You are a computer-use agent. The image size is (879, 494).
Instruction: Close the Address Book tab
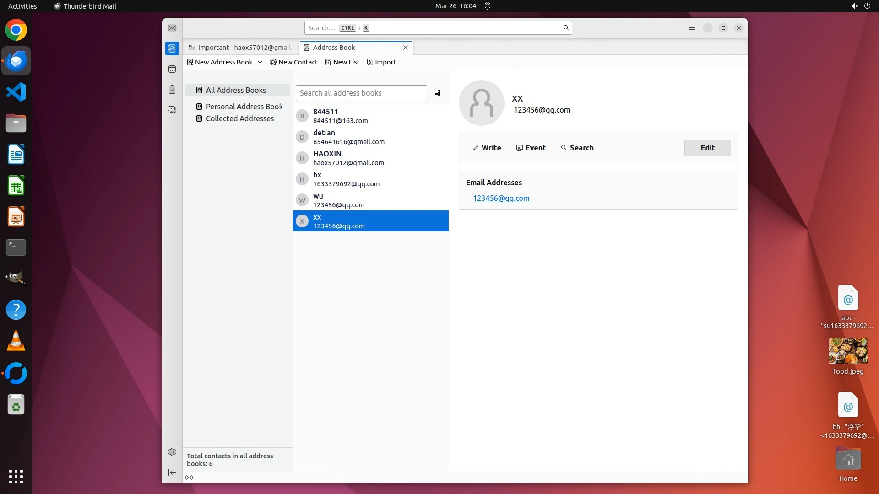point(405,48)
